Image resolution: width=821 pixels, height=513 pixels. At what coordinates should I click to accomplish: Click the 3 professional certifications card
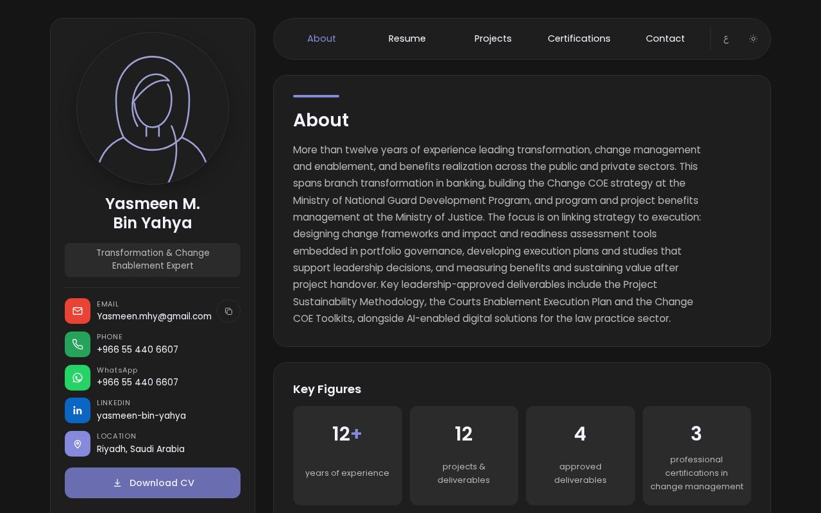(x=697, y=455)
